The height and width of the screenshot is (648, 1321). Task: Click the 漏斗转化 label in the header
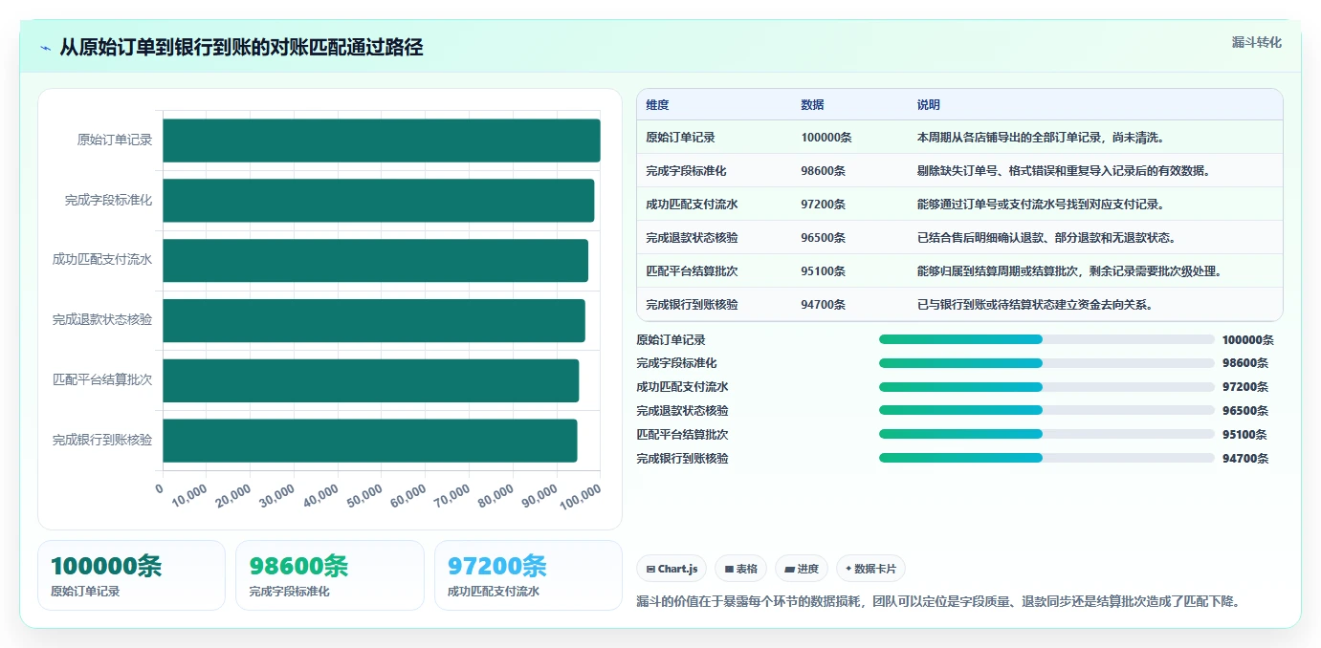point(1256,42)
